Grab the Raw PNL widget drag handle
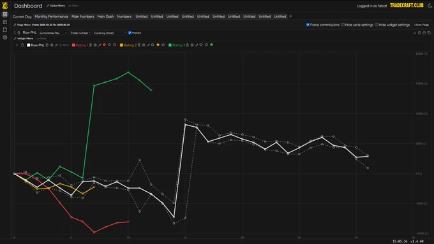Image resolution: width=434 pixels, height=244 pixels. [x=15, y=32]
